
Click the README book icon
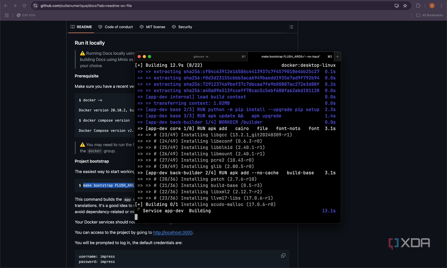click(x=73, y=27)
